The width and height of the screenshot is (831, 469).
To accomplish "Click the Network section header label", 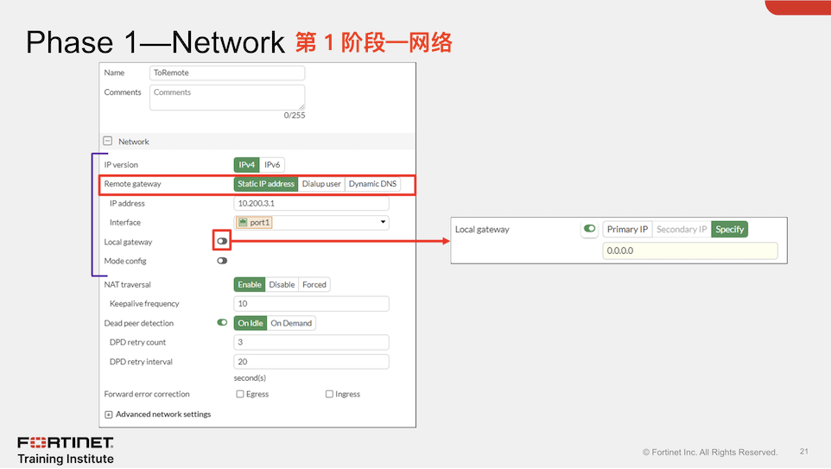I will (134, 142).
